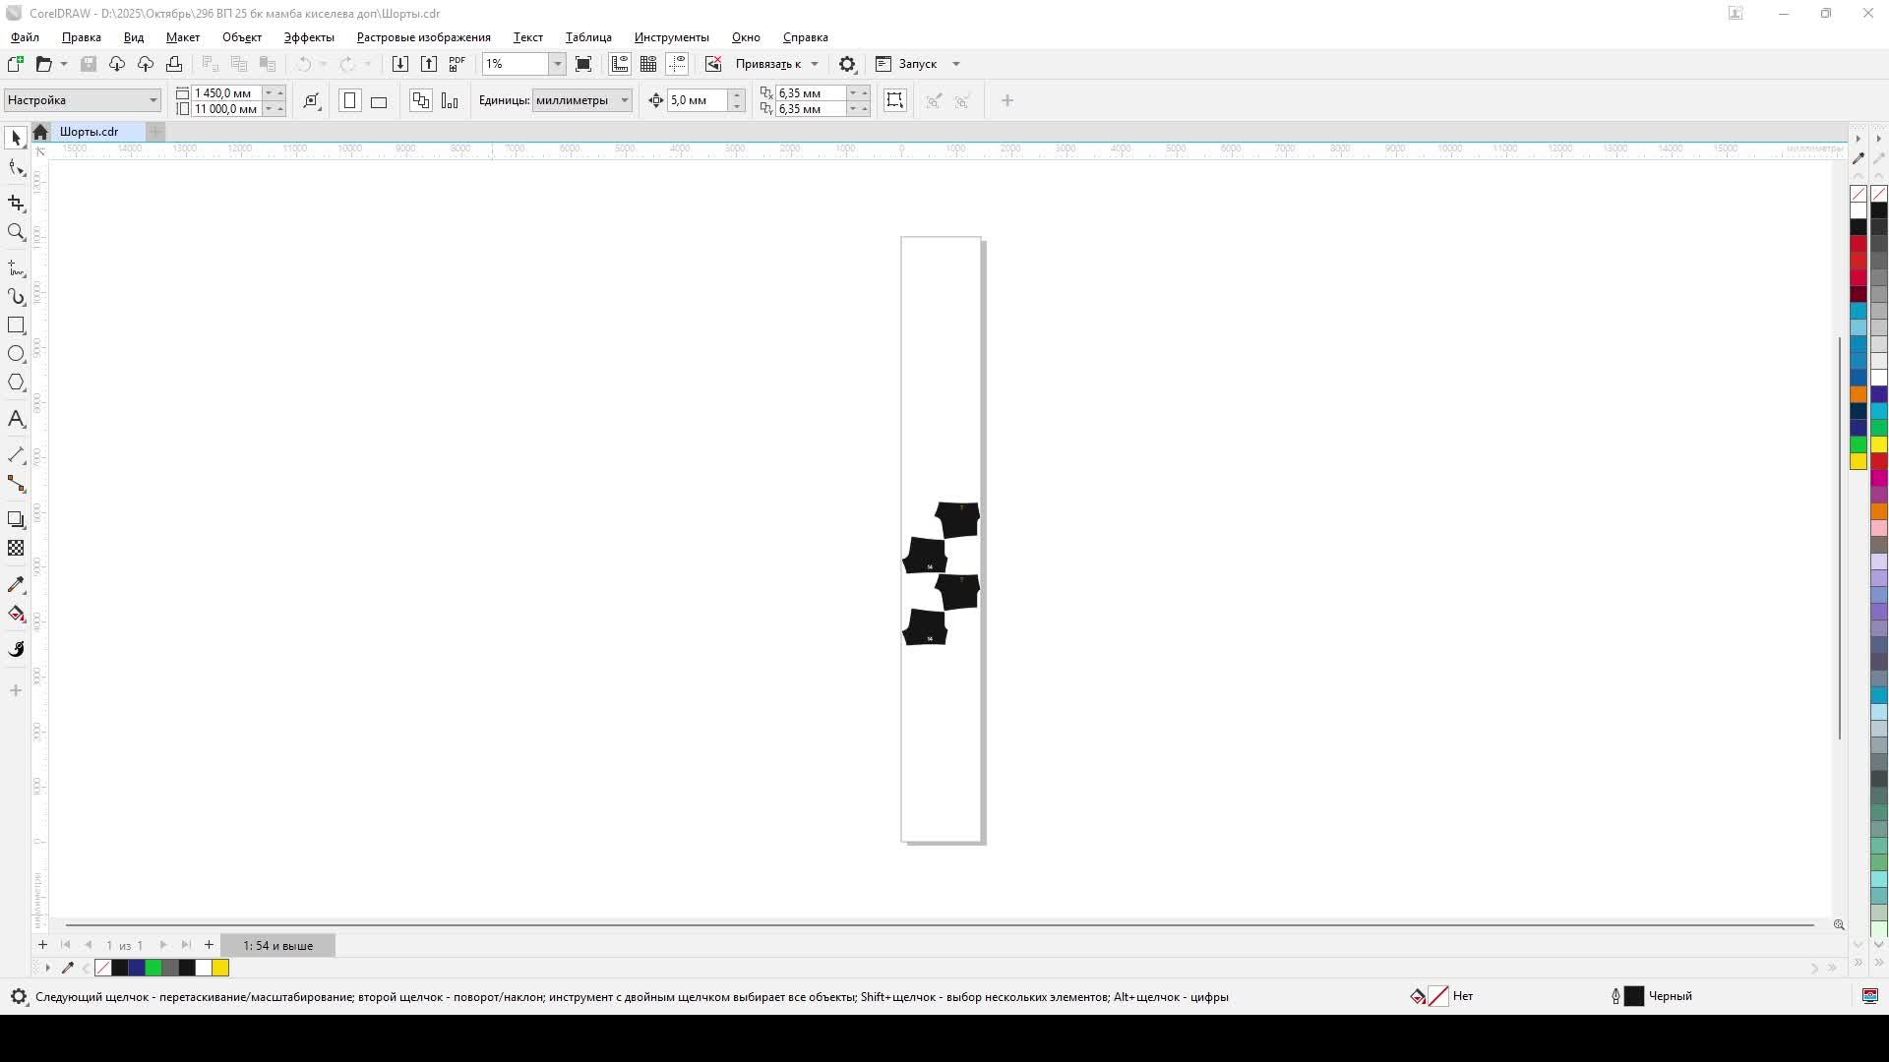This screenshot has height=1062, width=1889.
Task: Select the Polygon tool
Action: [16, 383]
